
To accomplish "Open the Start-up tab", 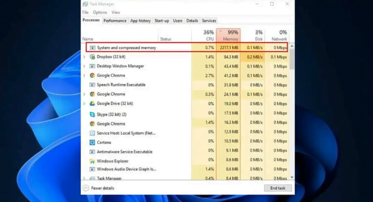I will point(162,21).
